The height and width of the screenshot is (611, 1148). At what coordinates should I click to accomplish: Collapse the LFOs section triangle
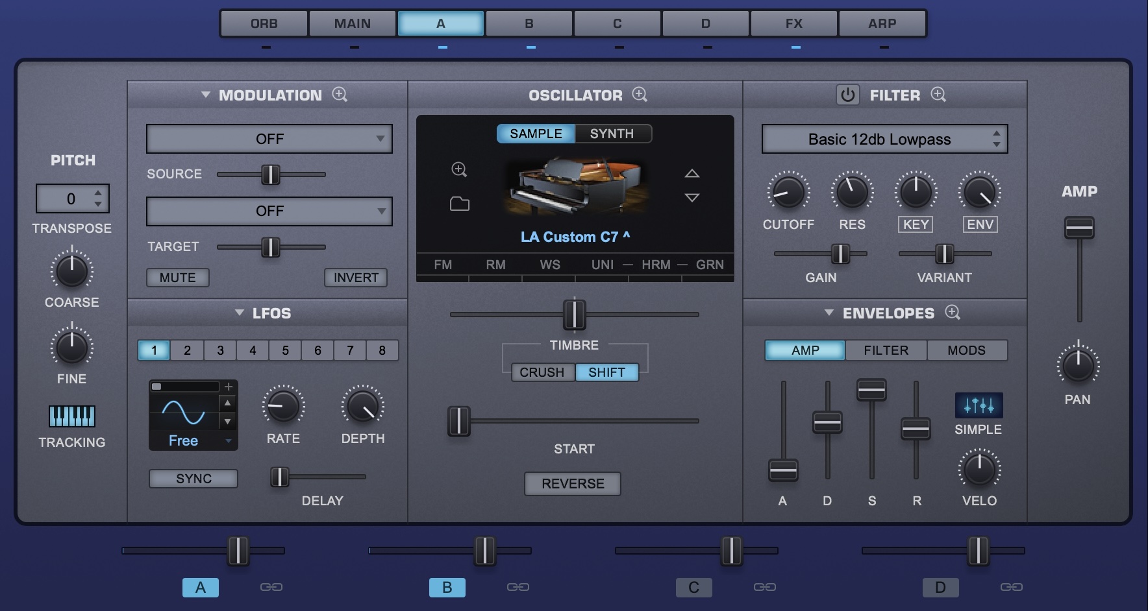(x=240, y=313)
